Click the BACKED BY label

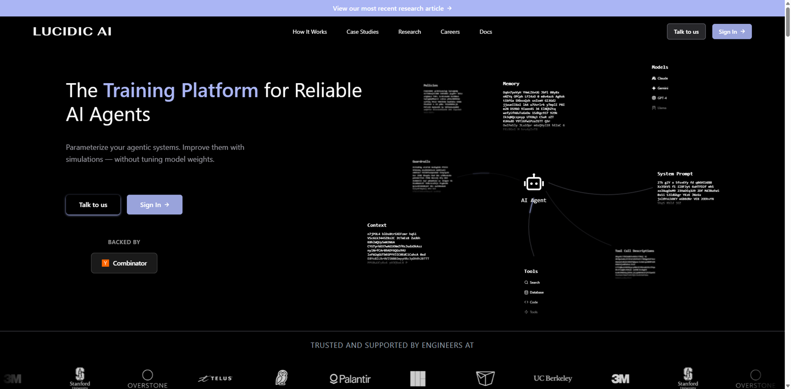pyautogui.click(x=124, y=242)
